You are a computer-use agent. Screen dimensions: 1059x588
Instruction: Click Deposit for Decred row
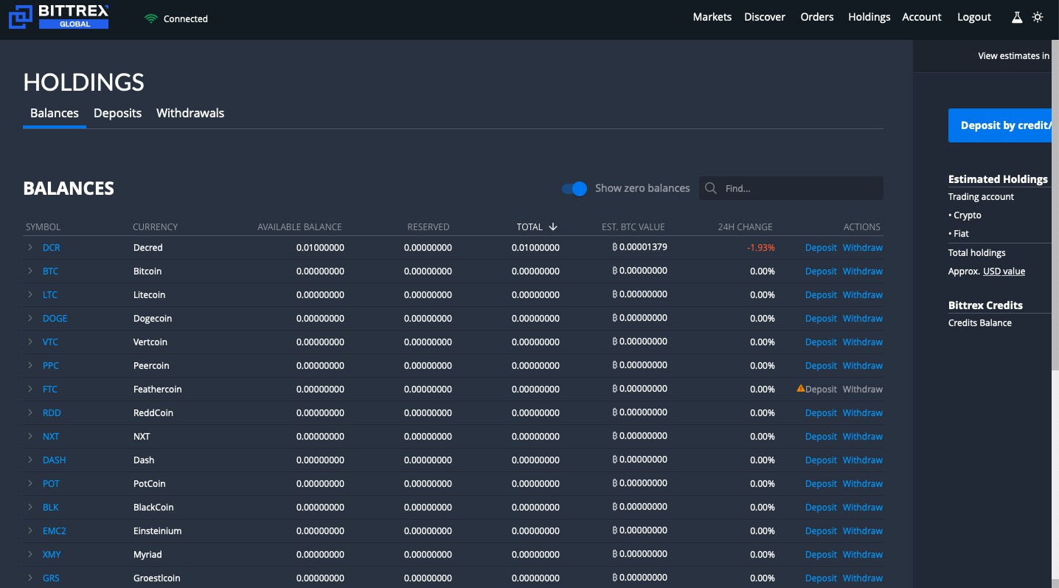821,247
